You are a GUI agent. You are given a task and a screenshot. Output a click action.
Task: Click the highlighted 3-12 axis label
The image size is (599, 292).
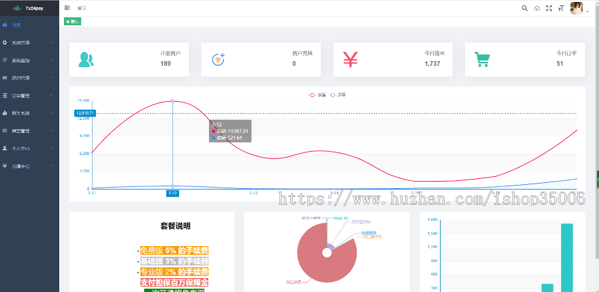(172, 193)
